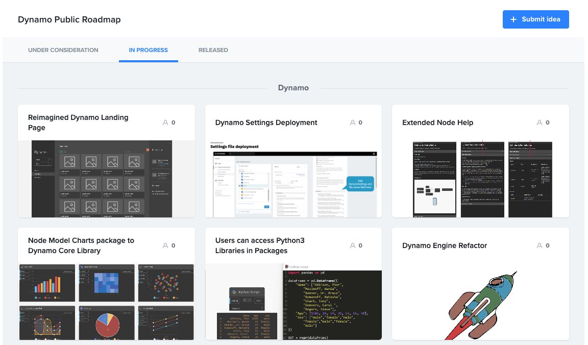Click vote count 0 on Dynamo Settings Deployment
588x345 pixels.
pos(360,122)
